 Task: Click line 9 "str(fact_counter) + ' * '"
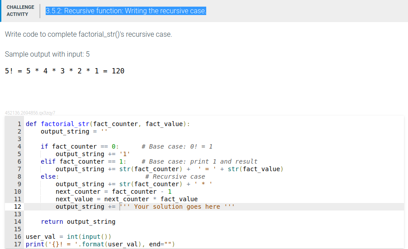(165, 184)
